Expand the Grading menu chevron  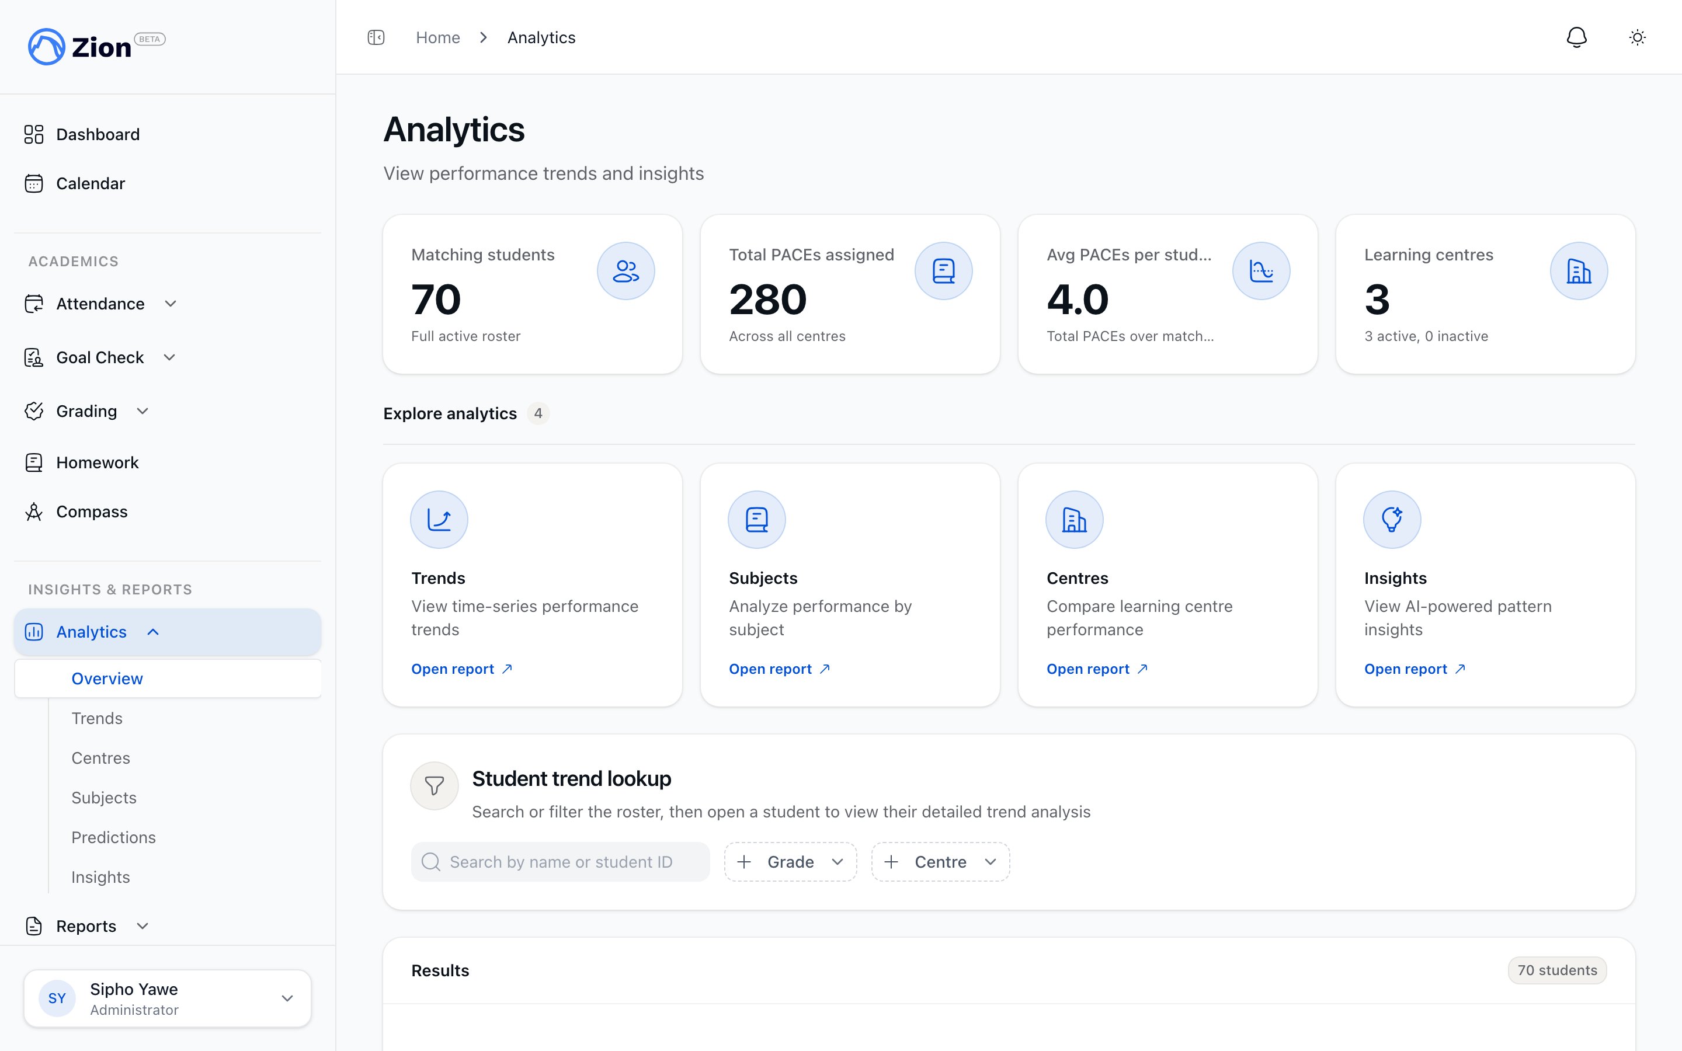point(143,411)
